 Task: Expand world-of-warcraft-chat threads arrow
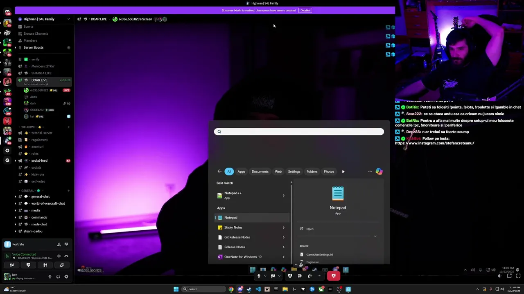pos(16,203)
